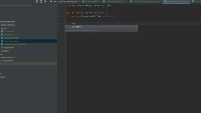Select the ComputerDirector.java editor tab
This screenshot has width=201, height=113.
177,2
